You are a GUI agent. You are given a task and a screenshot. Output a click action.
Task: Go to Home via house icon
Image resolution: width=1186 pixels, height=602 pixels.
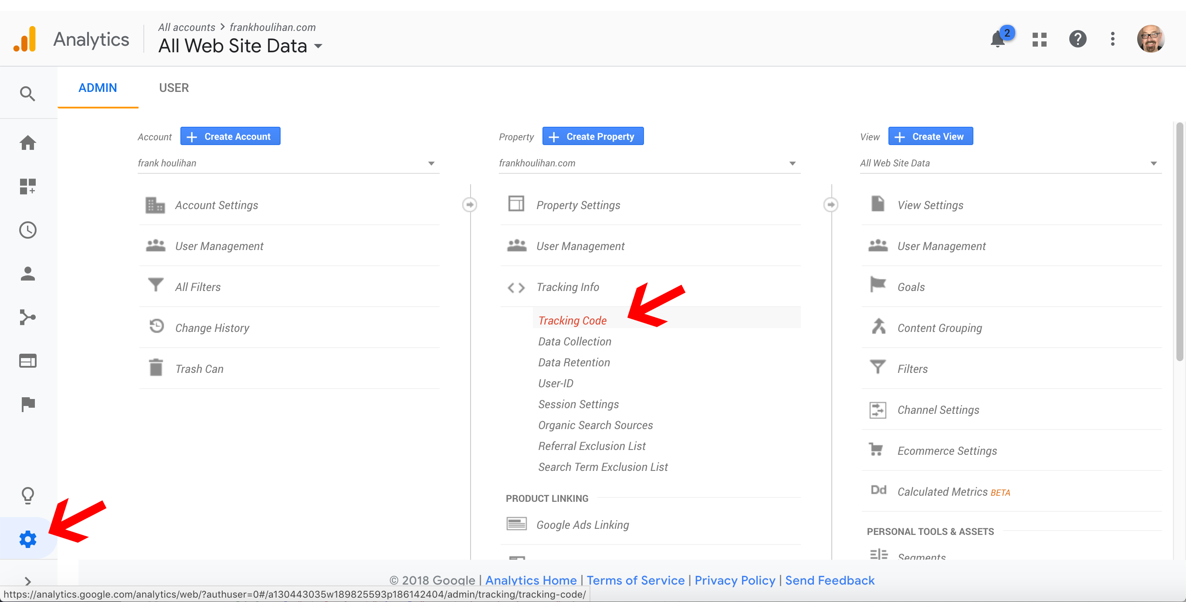[27, 143]
